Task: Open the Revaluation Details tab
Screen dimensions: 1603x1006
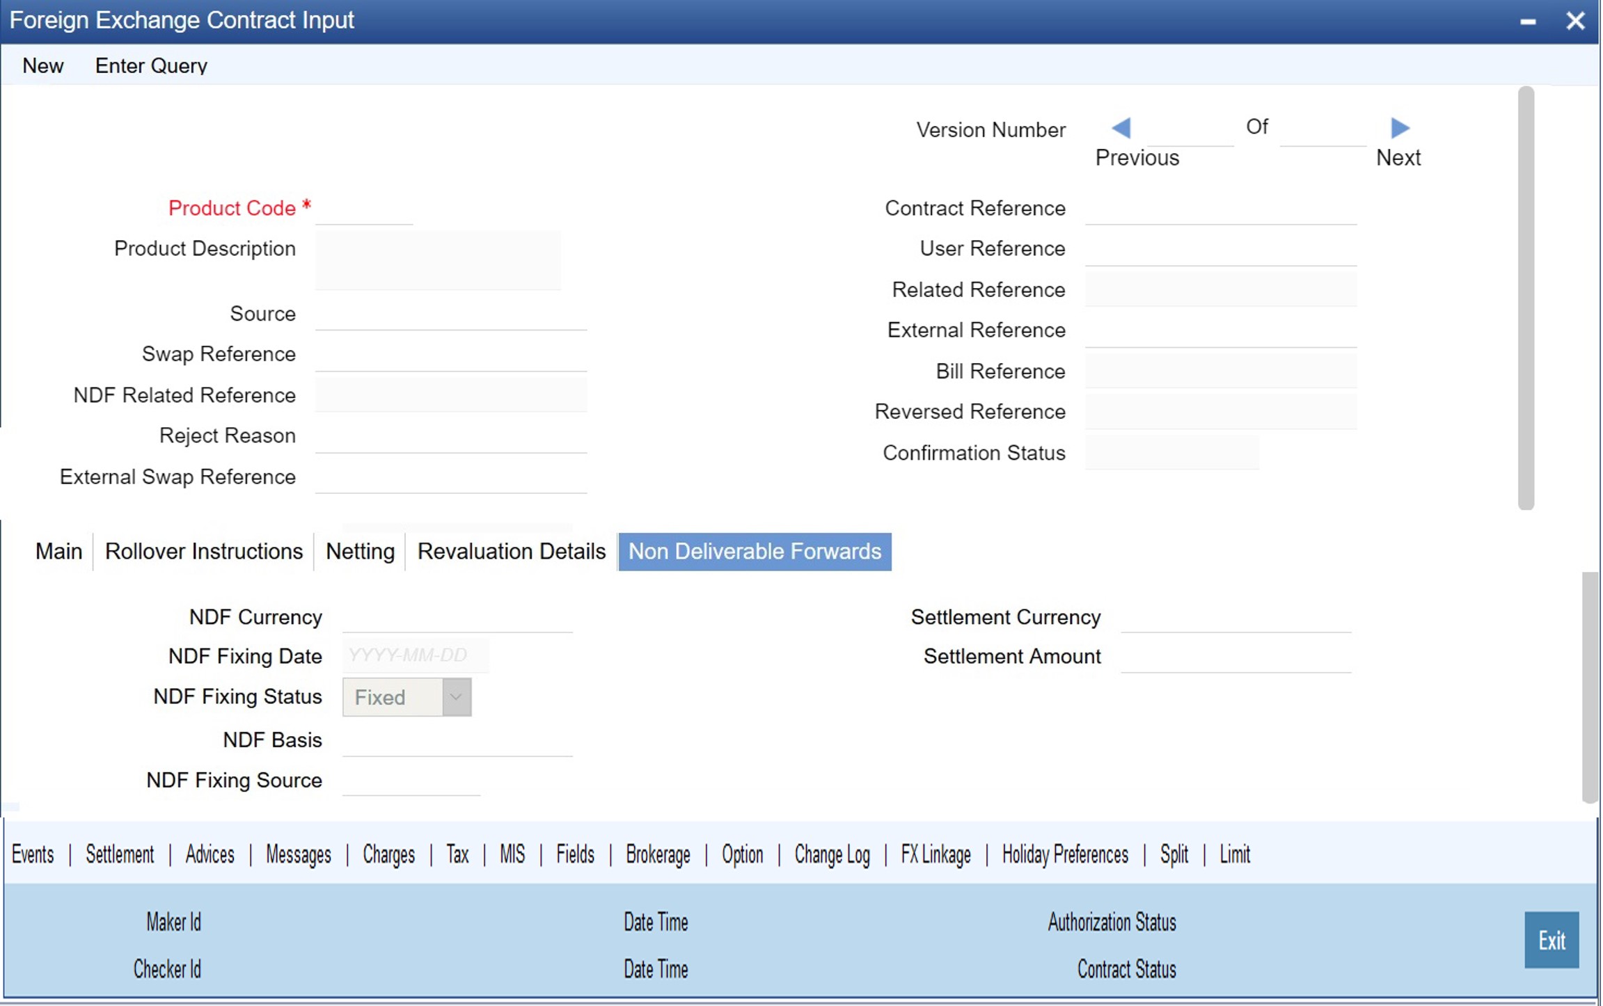Action: [511, 552]
